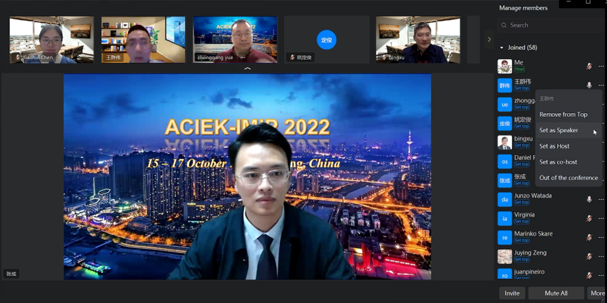Click the 群伟 avatar in the member list

tap(505, 85)
